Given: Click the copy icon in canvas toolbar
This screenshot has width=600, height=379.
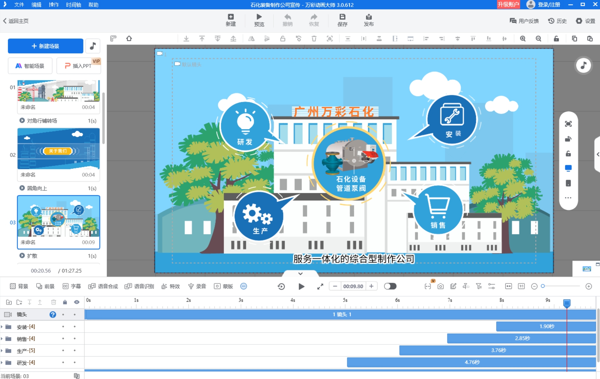Looking at the screenshot, I should click(x=574, y=39).
